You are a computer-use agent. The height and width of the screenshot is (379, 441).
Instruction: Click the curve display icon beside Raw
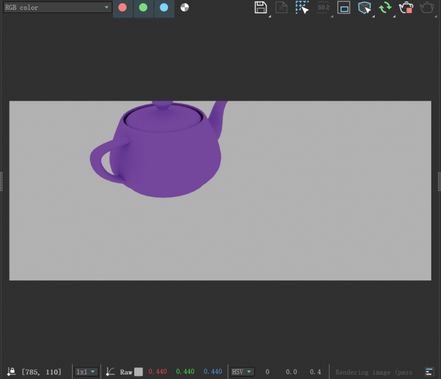point(111,372)
